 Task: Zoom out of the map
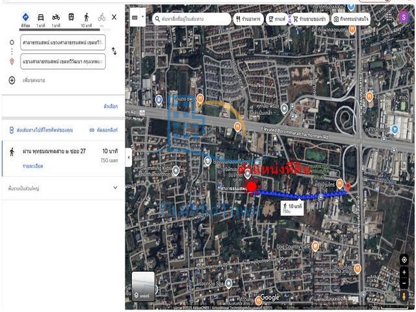tap(404, 283)
